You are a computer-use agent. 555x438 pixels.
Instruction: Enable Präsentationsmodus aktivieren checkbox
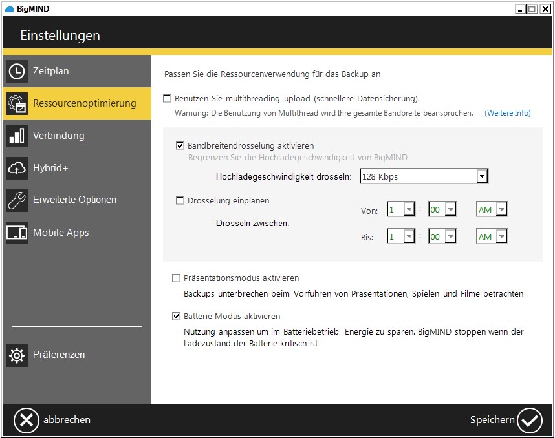click(x=176, y=278)
